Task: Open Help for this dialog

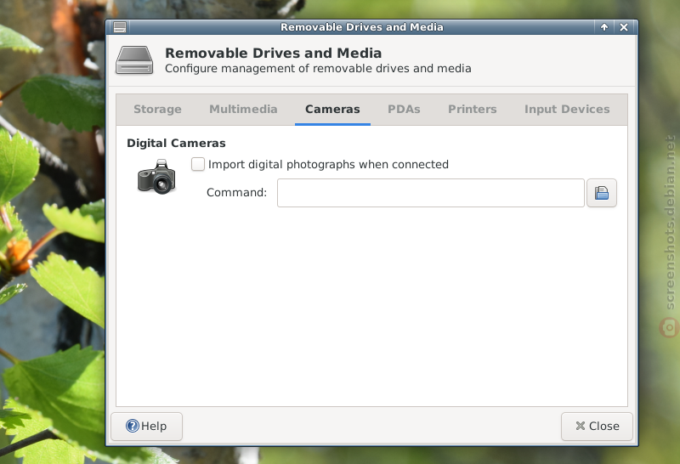Action: coord(146,427)
